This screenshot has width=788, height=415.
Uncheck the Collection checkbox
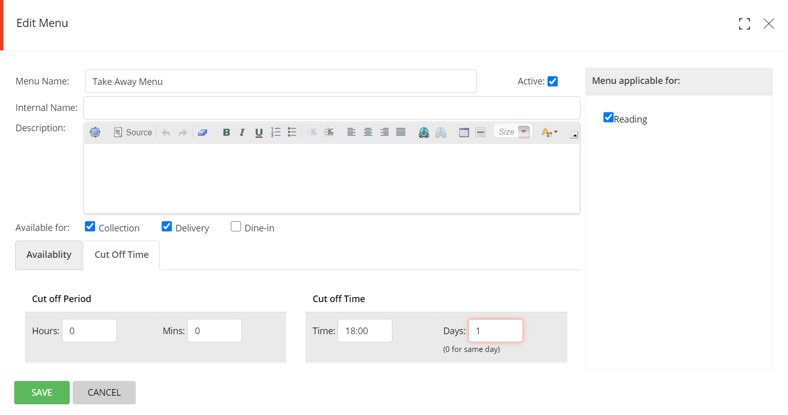[90, 226]
